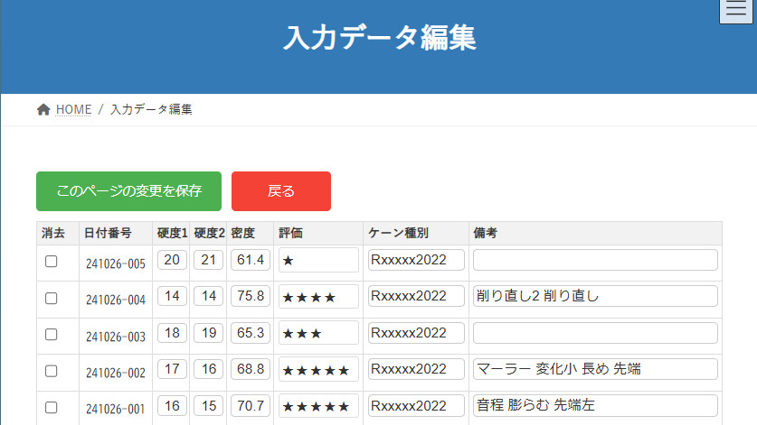The width and height of the screenshot is (757, 425).
Task: Click 硬度2 field in row 241026-004
Action: point(208,296)
